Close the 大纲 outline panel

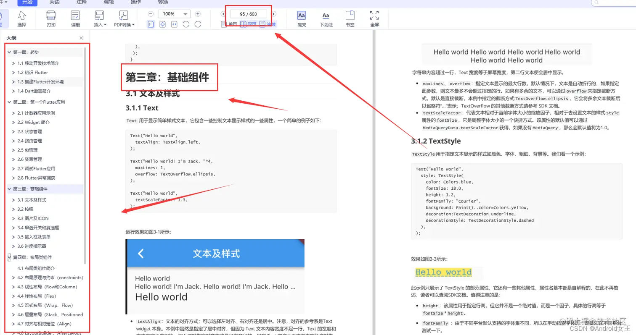[81, 38]
